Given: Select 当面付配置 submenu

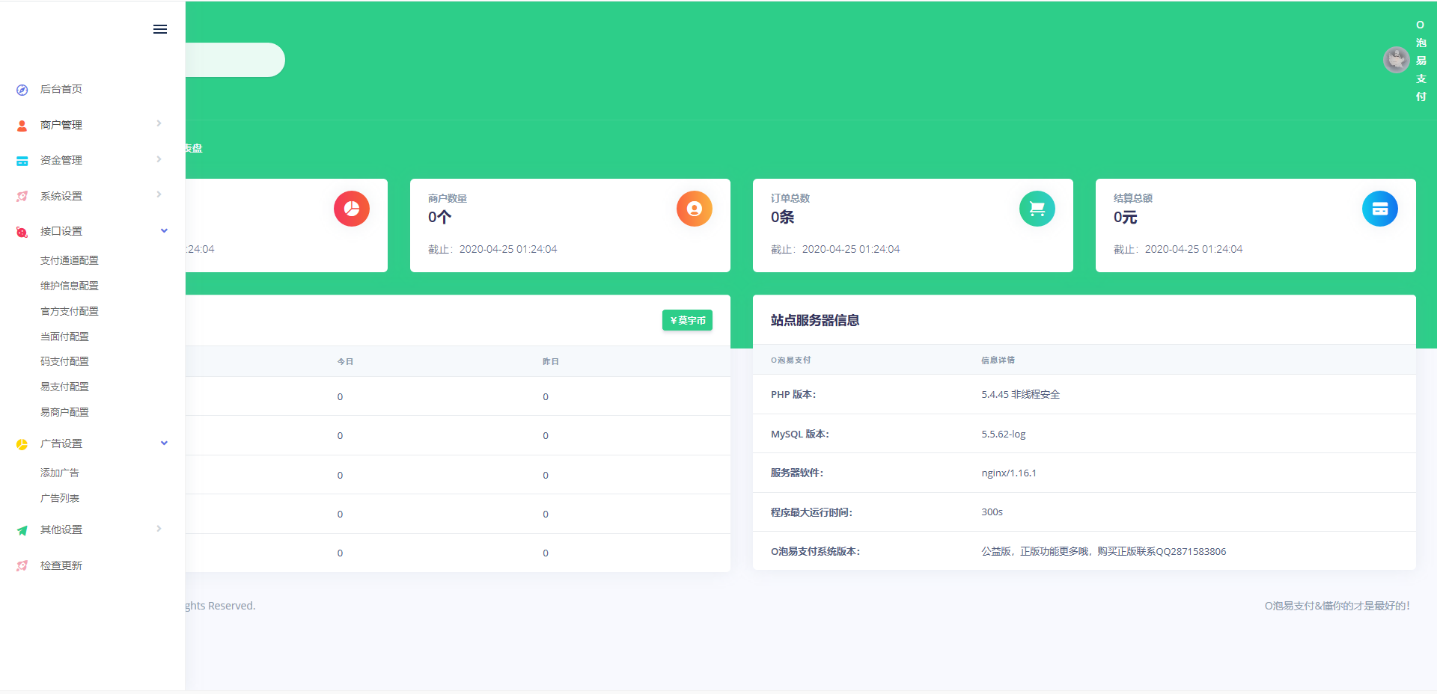Looking at the screenshot, I should 64,337.
